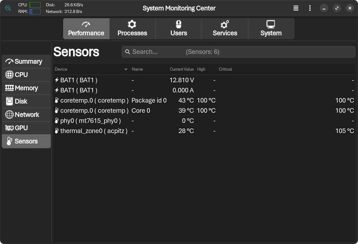Click the RAM usage bar in the header
Image resolution: width=358 pixels, height=244 pixels.
point(35,12)
